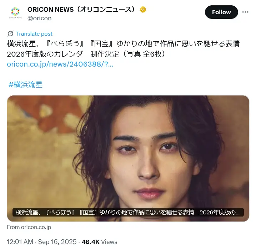Image resolution: width=256 pixels, height=250 pixels.
Task: Click the 12:01 AM timestamp
Action: pos(20,242)
